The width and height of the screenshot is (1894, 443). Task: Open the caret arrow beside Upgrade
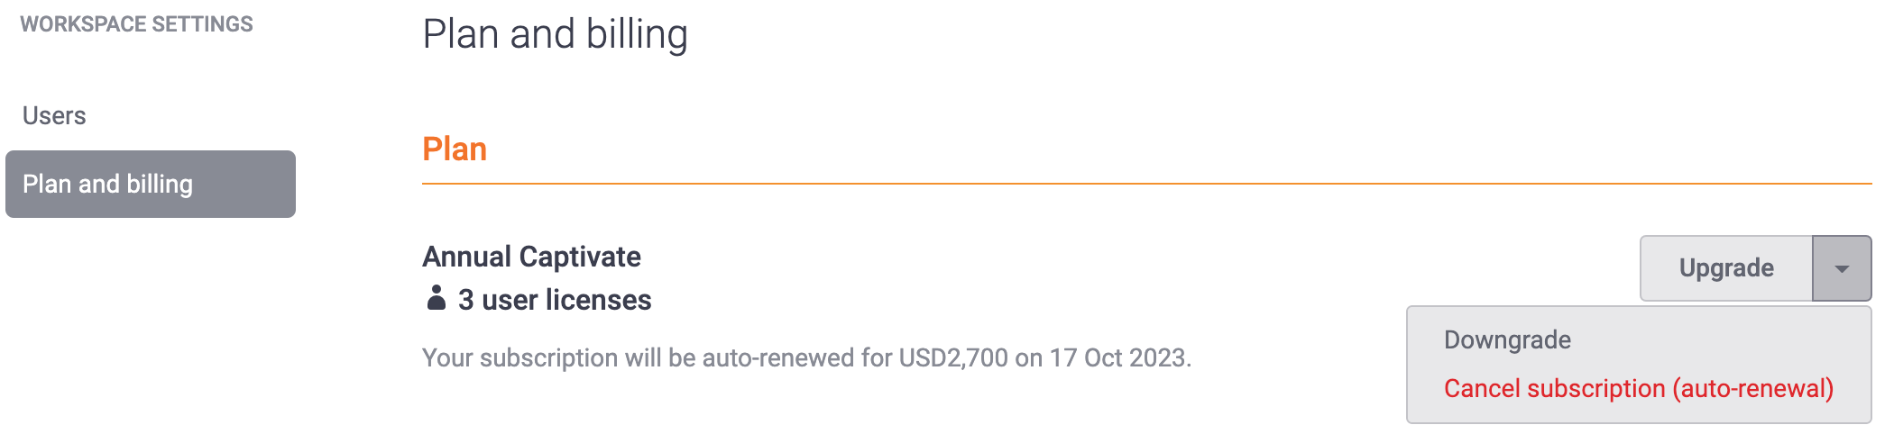(1842, 268)
